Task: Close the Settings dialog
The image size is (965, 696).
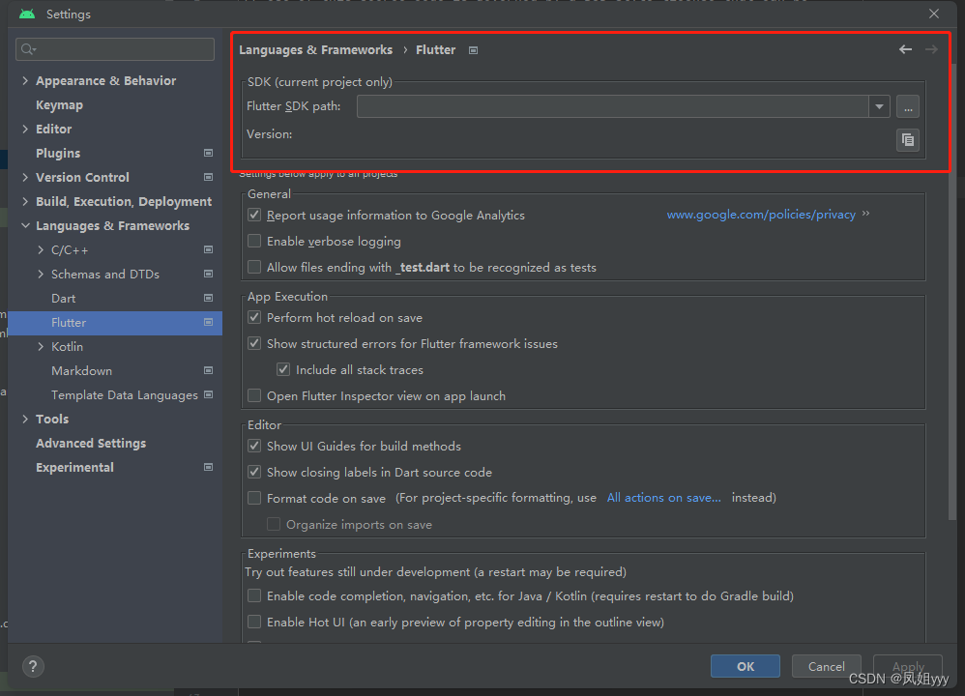Action: (934, 14)
